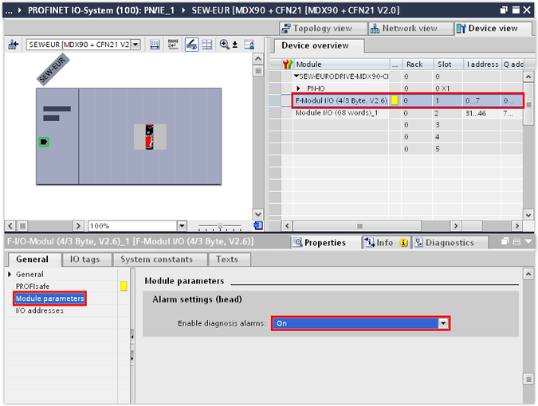
Task: Click the show module names toolbar icon
Action: click(173, 45)
